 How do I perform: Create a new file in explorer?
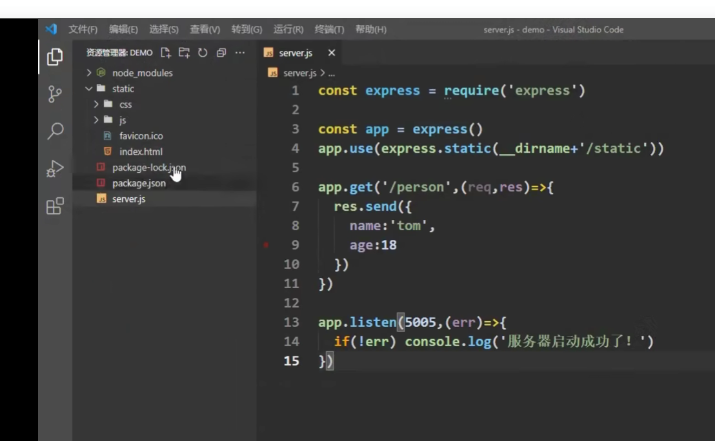click(x=166, y=53)
